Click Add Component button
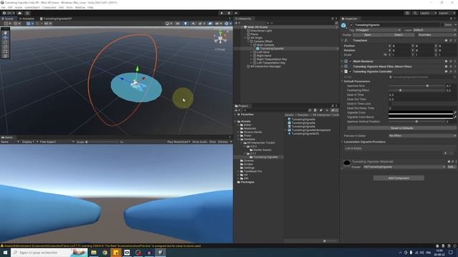458x257 pixels. pos(399,178)
